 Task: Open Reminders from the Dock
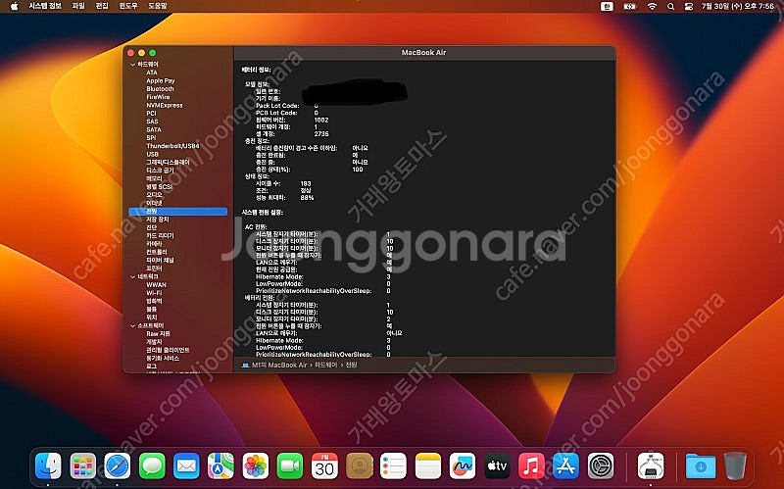click(394, 466)
